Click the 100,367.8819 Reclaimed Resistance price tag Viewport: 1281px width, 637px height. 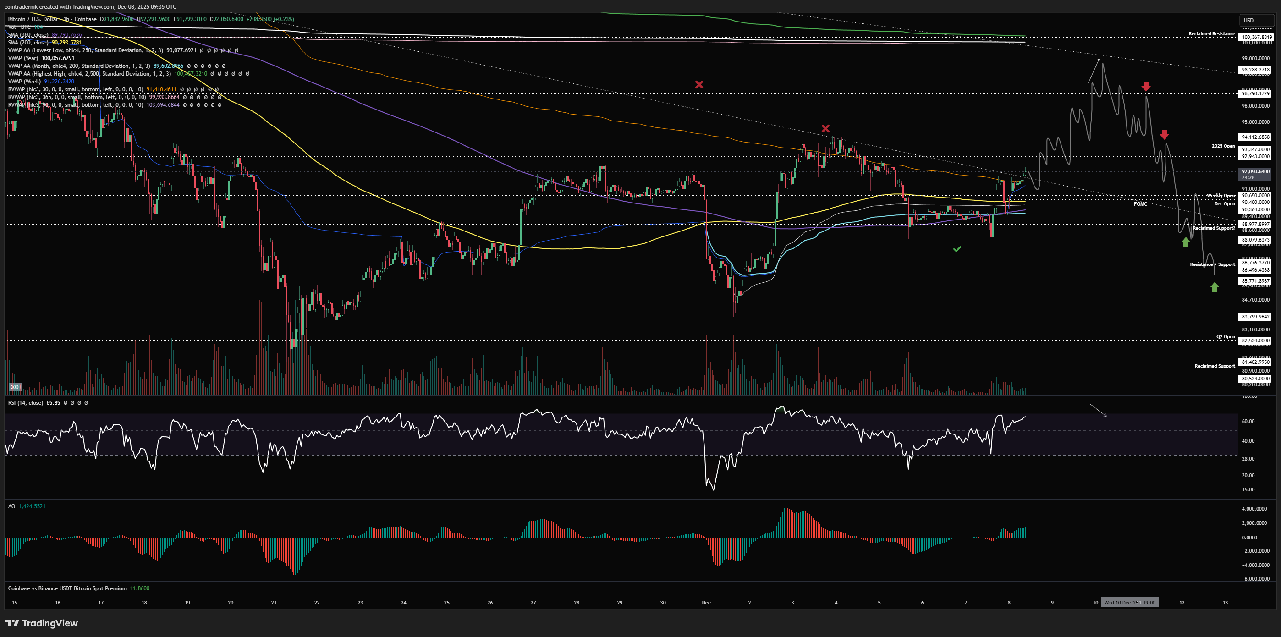pos(1256,37)
